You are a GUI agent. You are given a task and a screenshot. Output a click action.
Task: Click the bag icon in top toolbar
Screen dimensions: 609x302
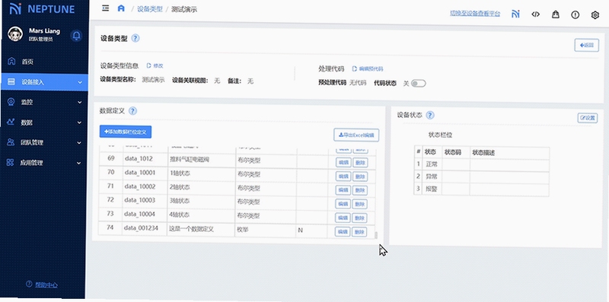click(x=556, y=14)
